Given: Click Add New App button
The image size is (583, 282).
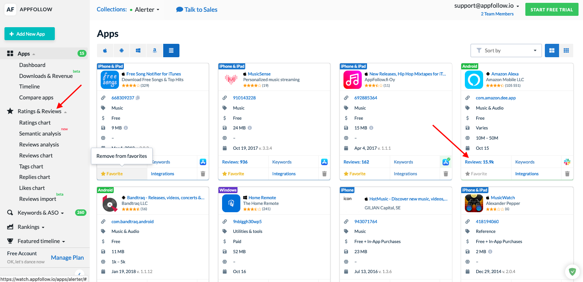Looking at the screenshot, I should point(30,34).
